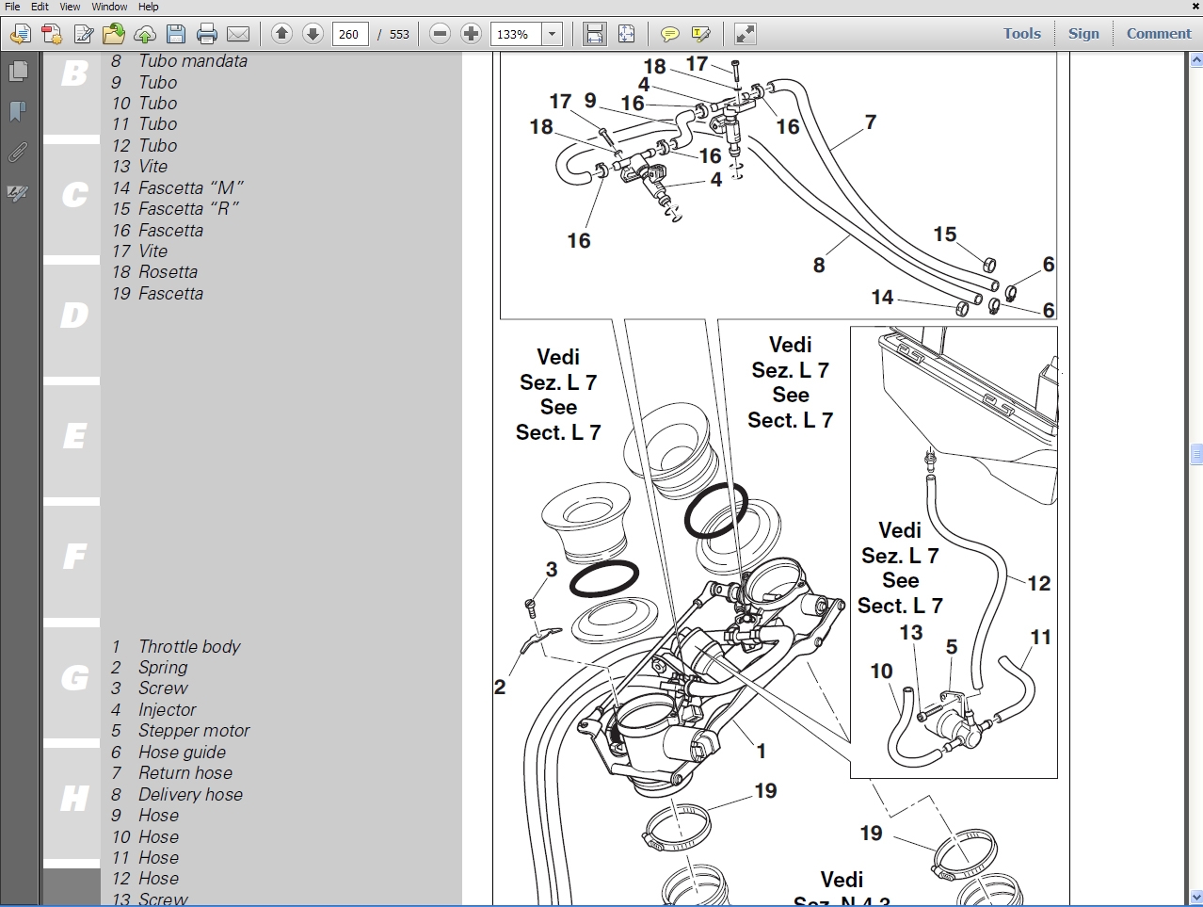
Task: Open the zoom level dropdown arrow
Action: pos(553,35)
